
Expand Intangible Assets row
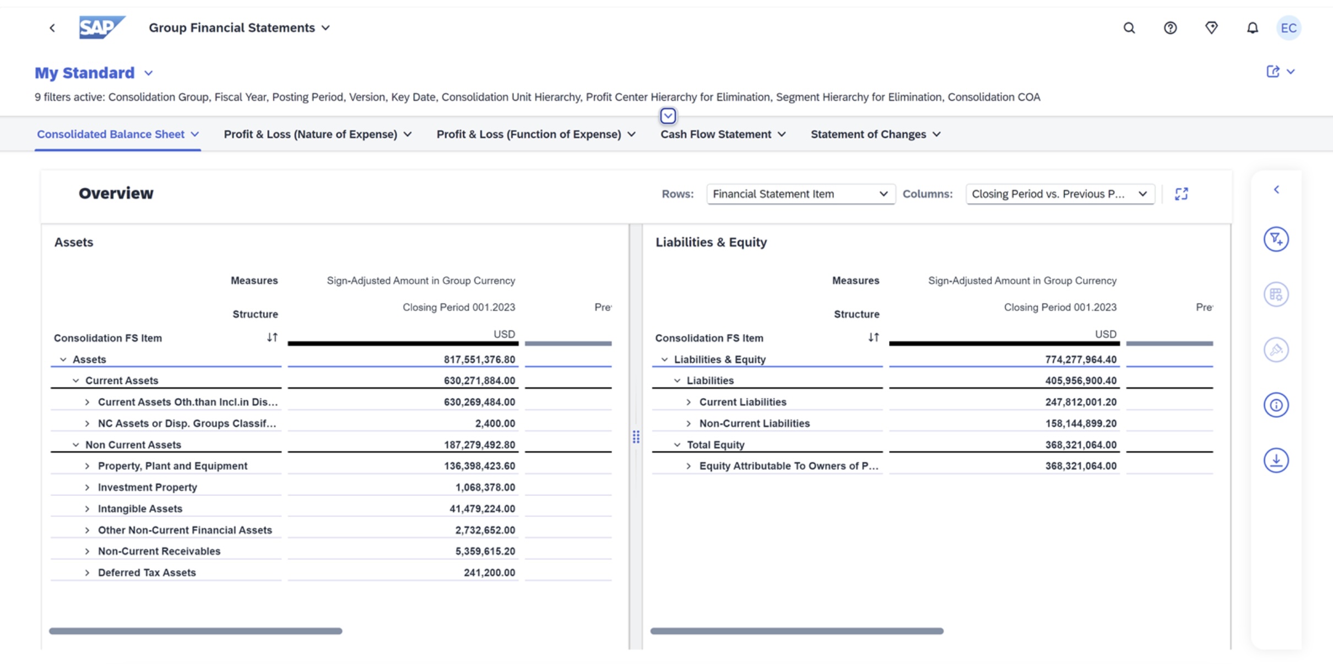click(x=87, y=509)
